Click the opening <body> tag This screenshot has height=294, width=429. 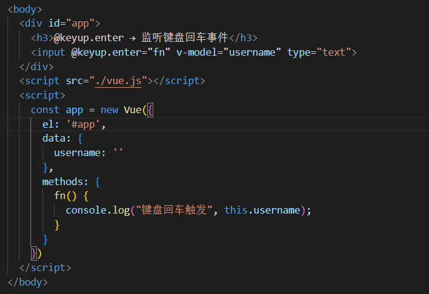25,9
